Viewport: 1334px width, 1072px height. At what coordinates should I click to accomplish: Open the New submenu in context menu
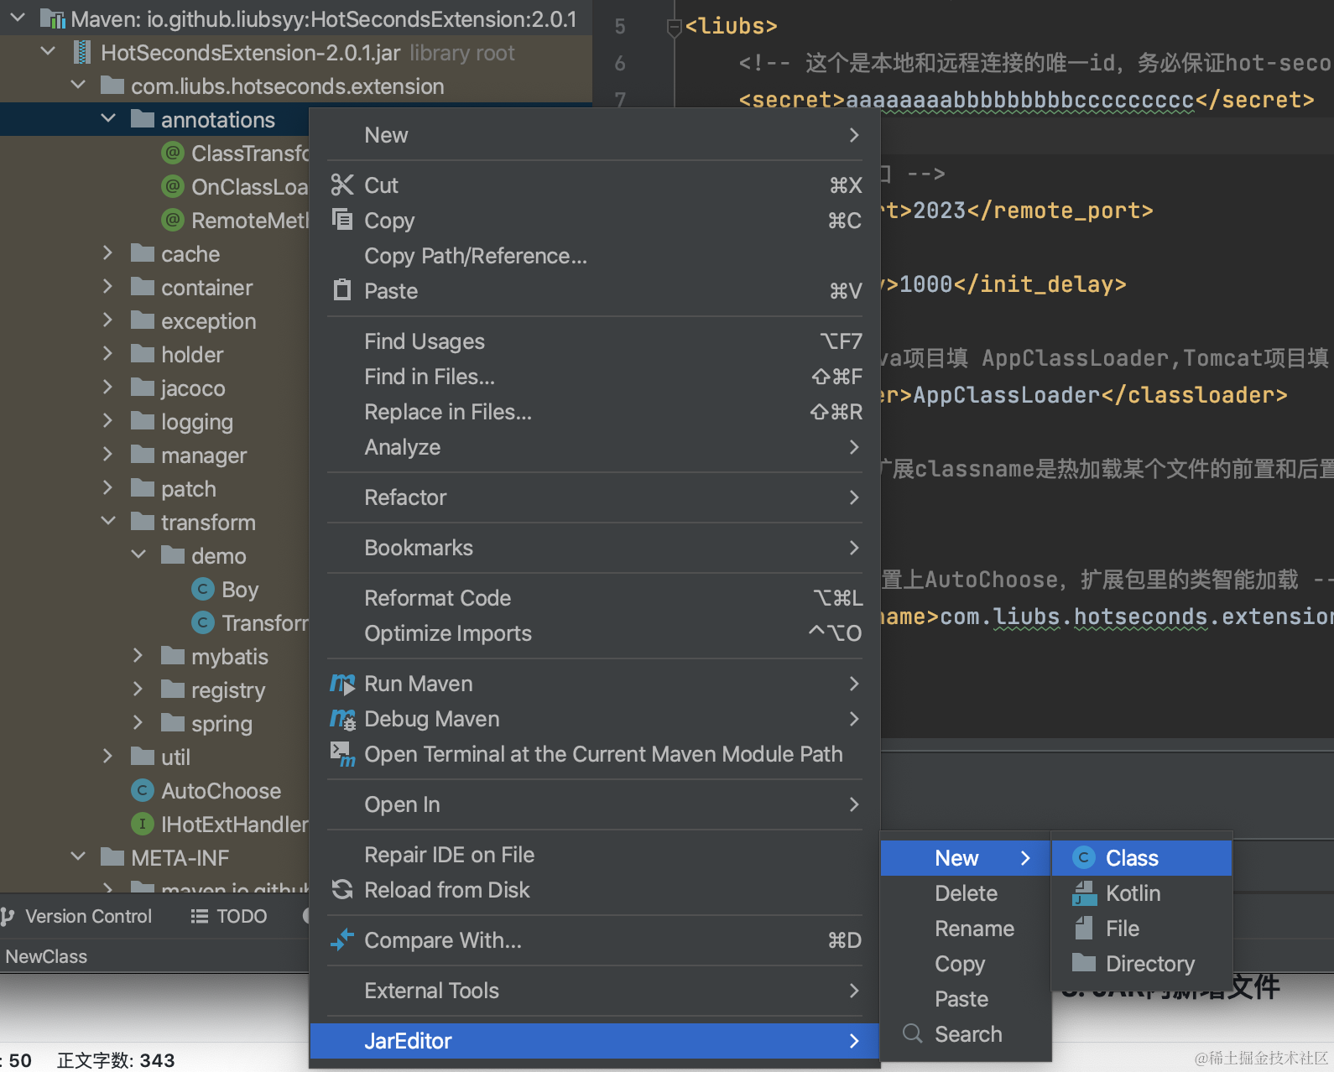(x=595, y=135)
